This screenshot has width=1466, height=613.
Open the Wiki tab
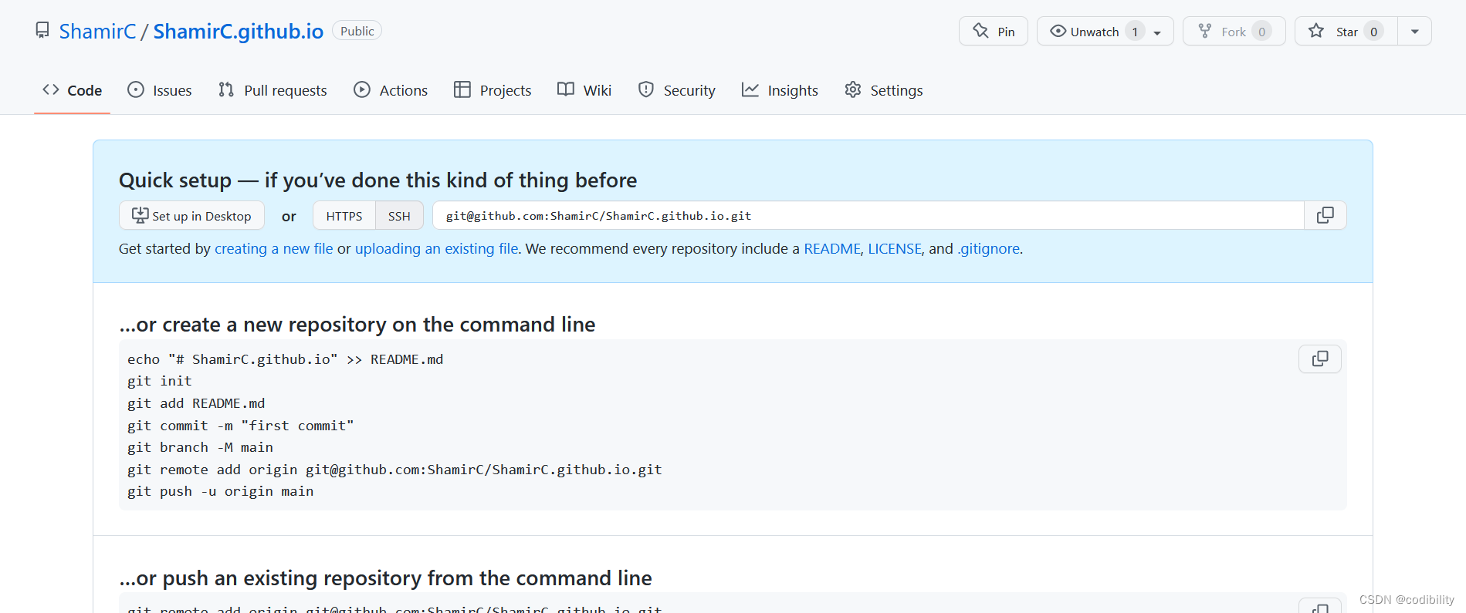(584, 90)
